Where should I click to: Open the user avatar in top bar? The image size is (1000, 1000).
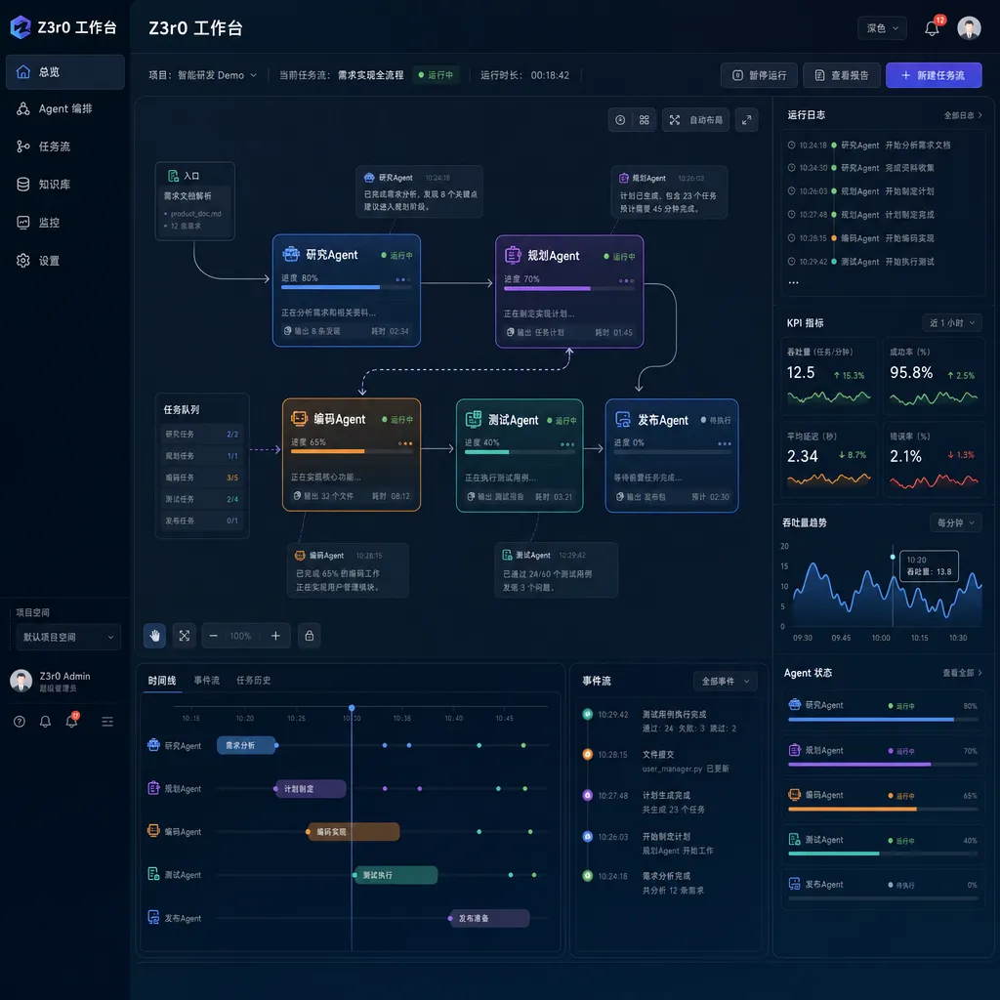[x=969, y=28]
